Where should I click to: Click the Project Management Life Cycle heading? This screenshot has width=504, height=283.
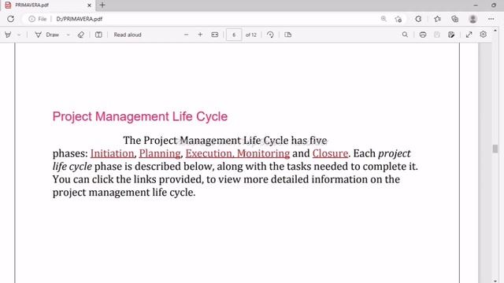[x=140, y=116]
